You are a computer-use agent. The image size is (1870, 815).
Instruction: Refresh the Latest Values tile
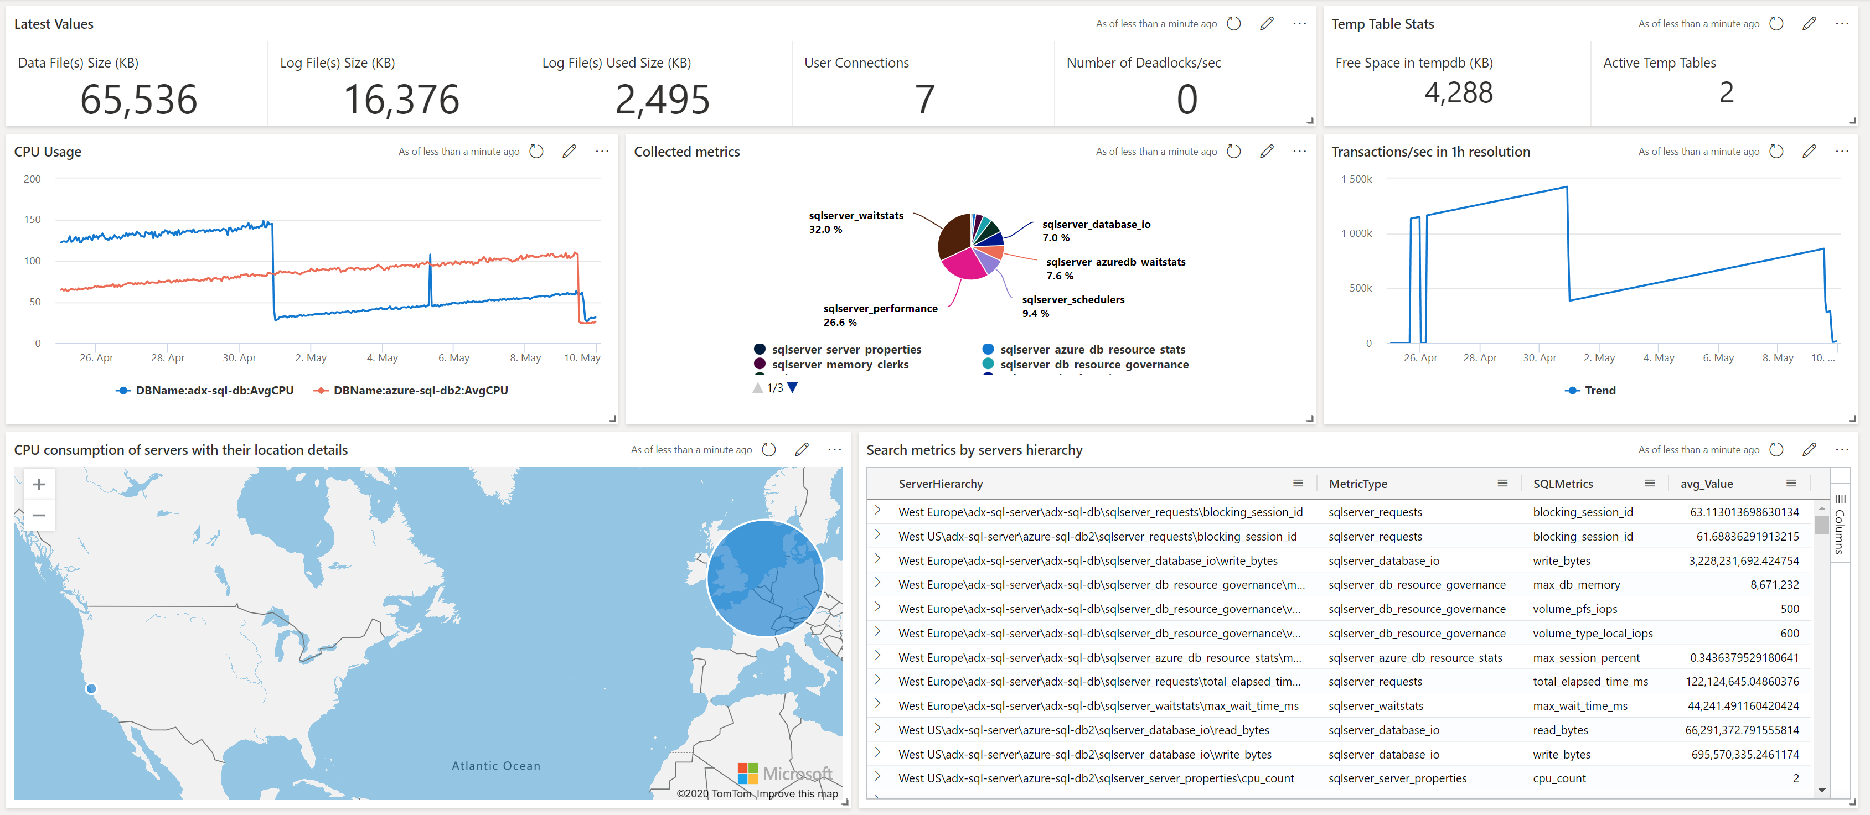pos(1233,24)
